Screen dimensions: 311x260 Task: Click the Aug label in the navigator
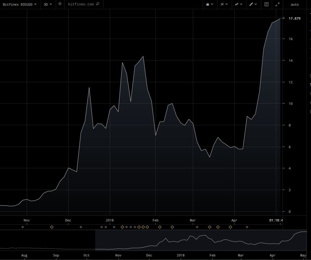tap(24, 255)
